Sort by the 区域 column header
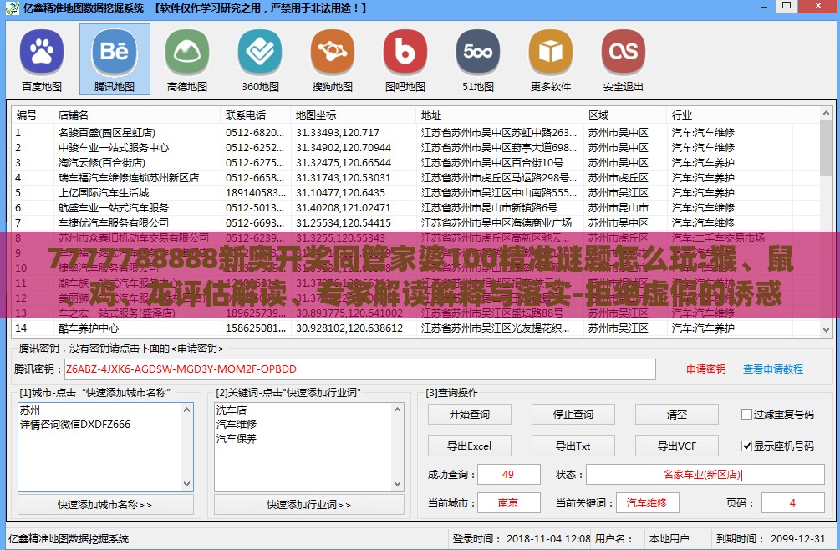 pos(625,115)
